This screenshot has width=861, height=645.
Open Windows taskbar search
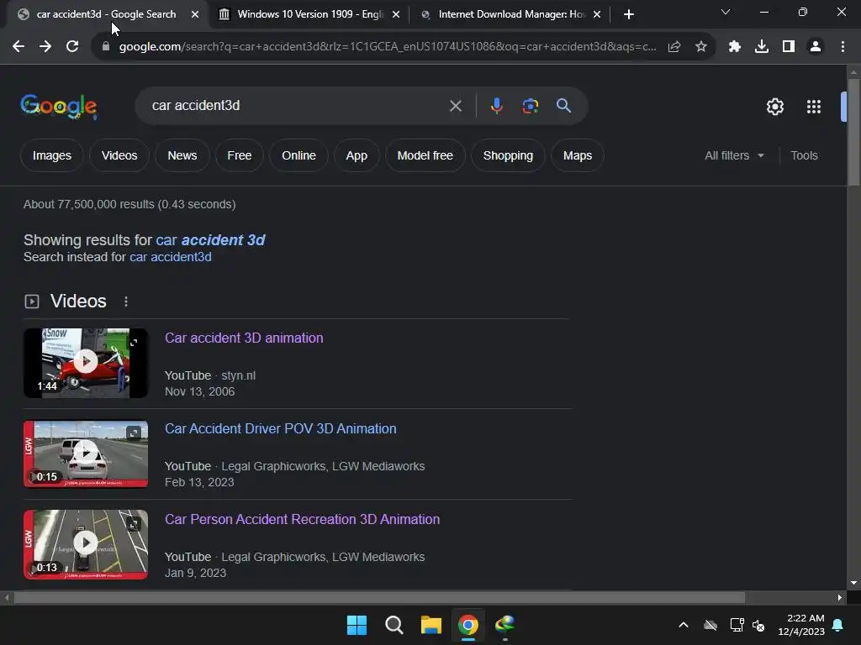coord(394,625)
